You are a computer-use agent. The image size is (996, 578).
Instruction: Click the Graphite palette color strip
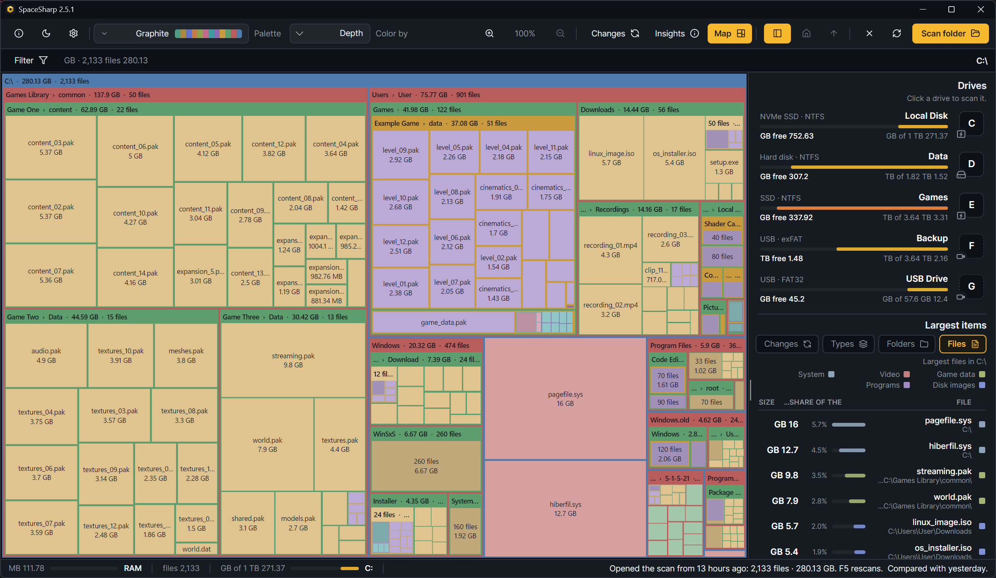(208, 34)
